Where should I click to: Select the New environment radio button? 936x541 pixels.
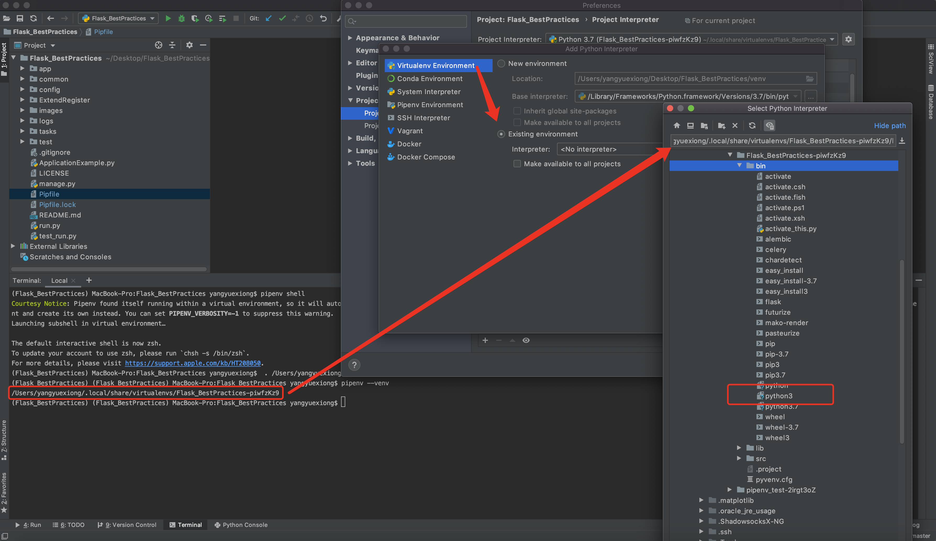coord(501,64)
